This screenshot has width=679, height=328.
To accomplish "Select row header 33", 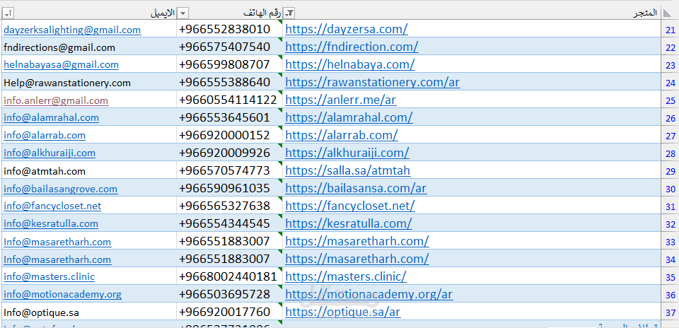I will (670, 242).
